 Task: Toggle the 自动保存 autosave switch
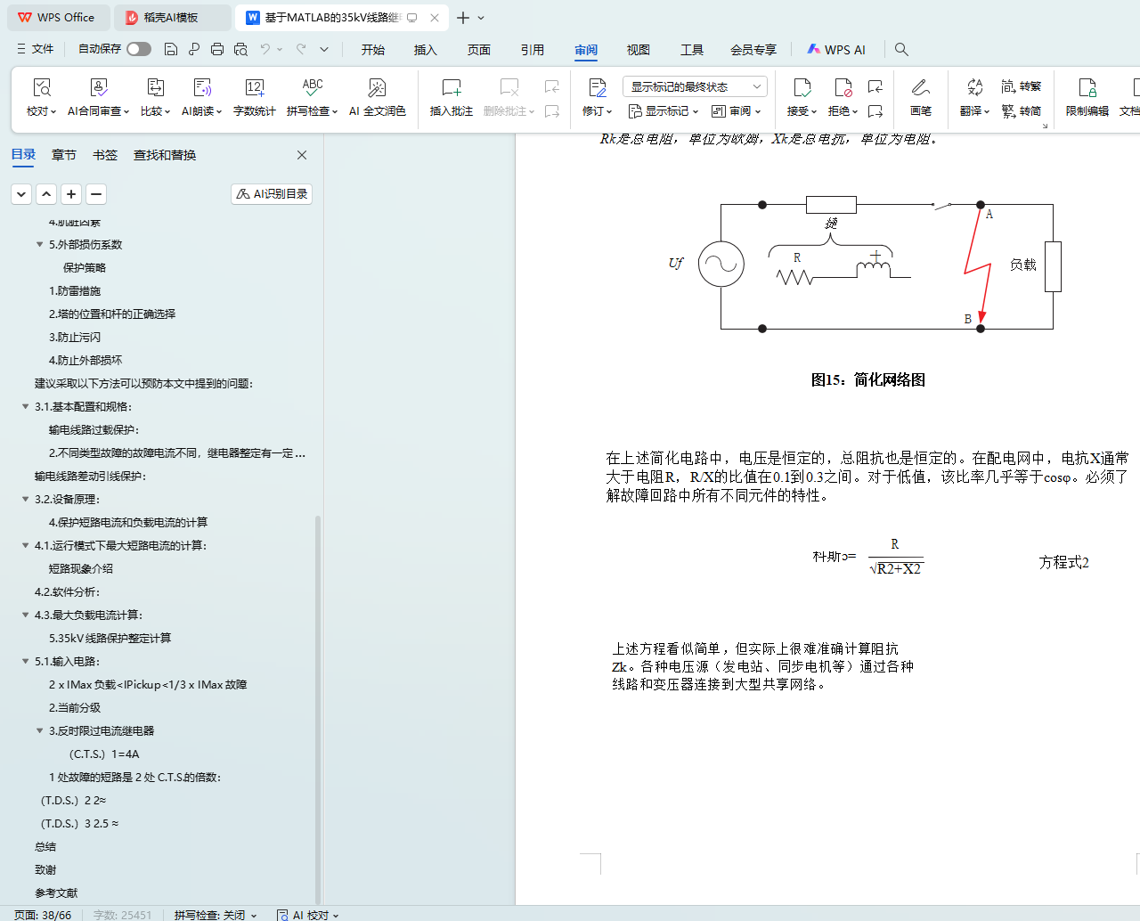point(139,49)
